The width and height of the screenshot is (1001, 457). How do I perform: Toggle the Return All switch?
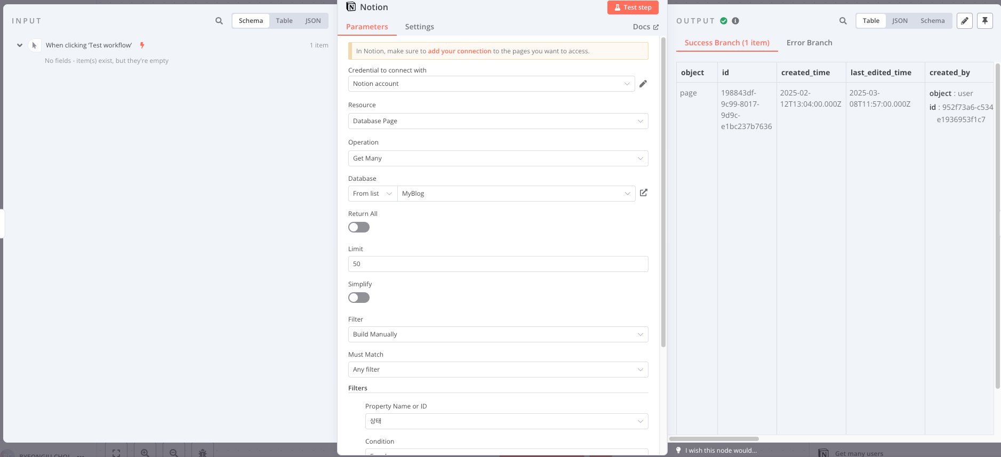tap(359, 227)
